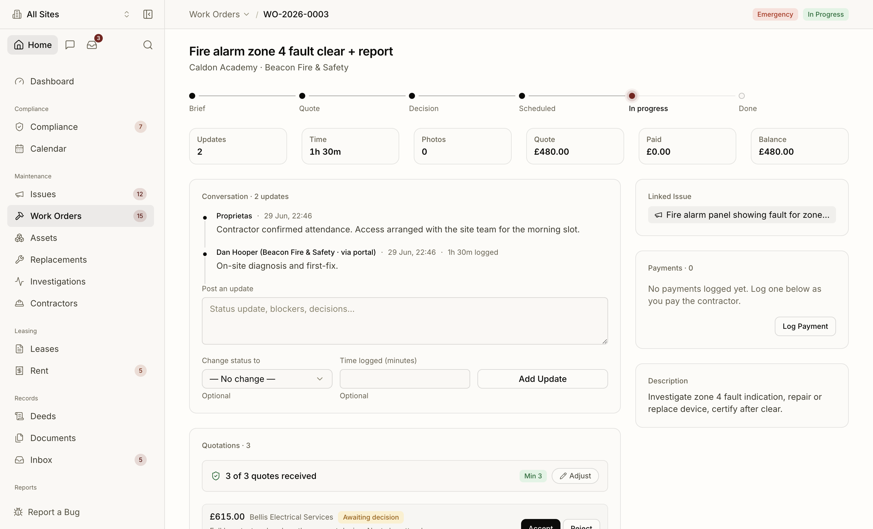873x529 pixels.
Task: Select the Brief stage marker
Action: pos(192,96)
